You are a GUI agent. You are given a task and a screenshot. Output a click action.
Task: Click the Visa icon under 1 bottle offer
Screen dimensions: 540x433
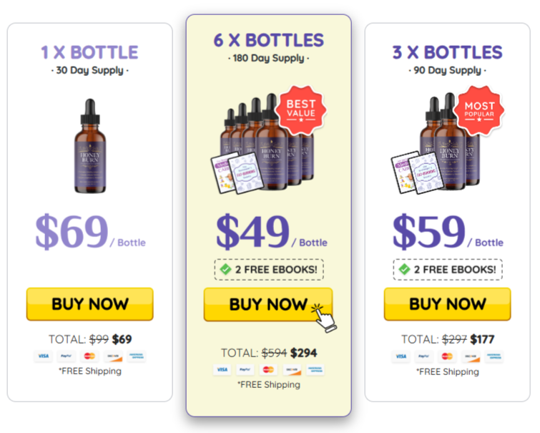click(44, 356)
